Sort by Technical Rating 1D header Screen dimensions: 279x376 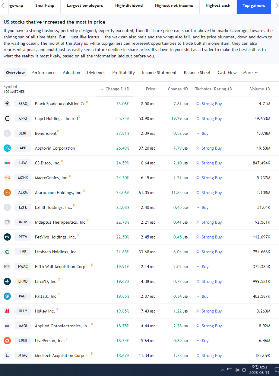click(214, 89)
